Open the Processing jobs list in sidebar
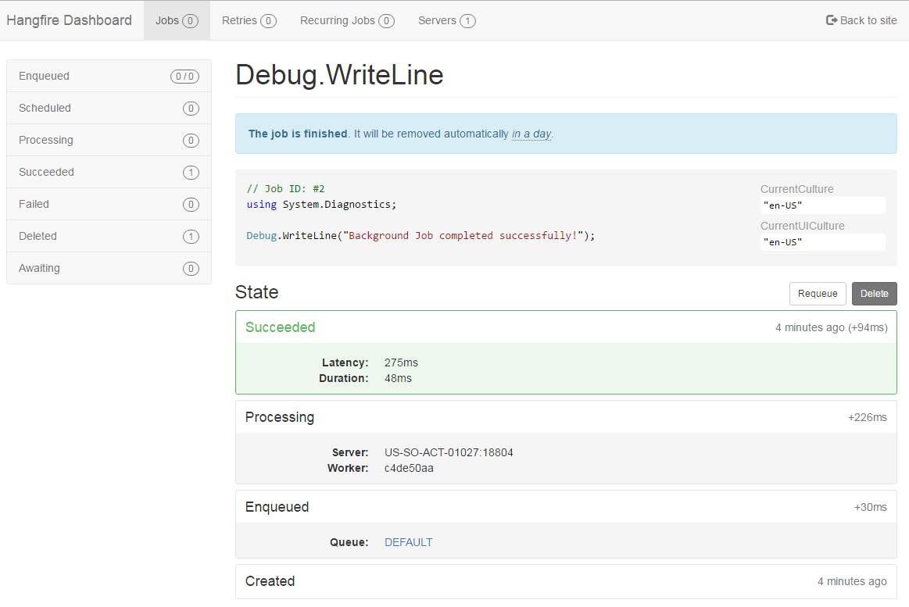The width and height of the screenshot is (909, 607). point(109,140)
